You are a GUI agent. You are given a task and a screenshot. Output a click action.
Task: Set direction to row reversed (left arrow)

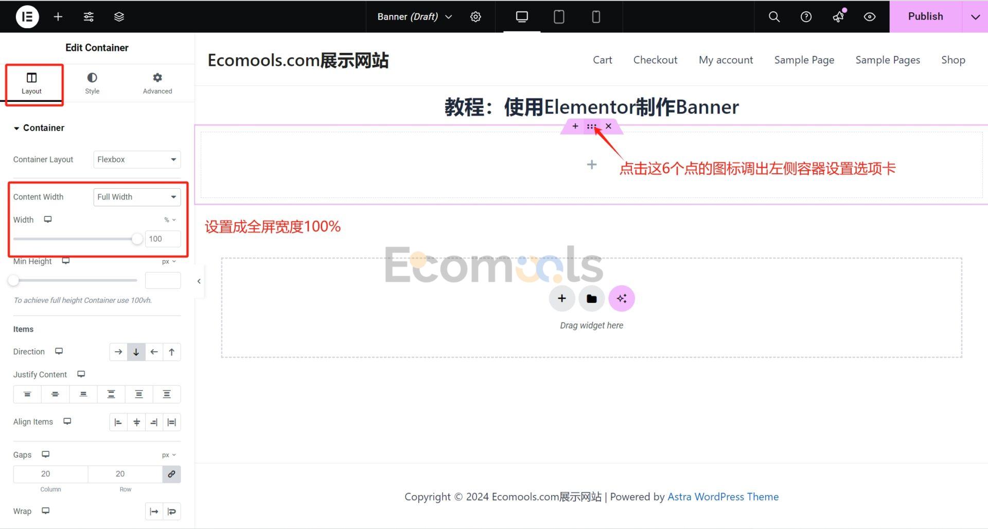154,352
